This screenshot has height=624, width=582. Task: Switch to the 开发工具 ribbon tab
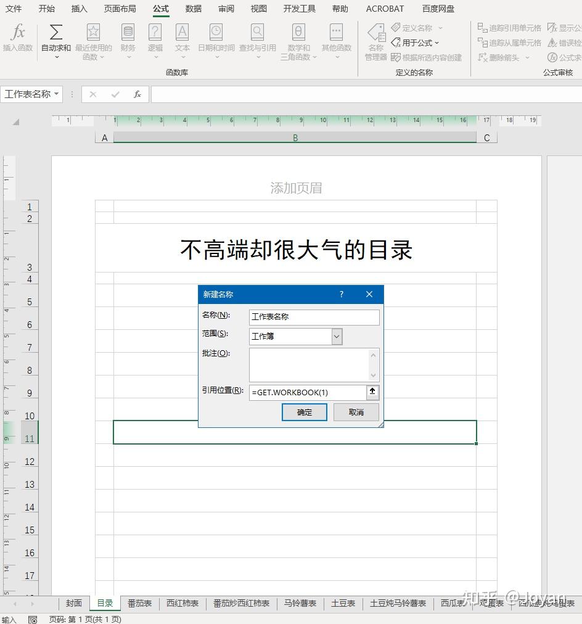[299, 9]
